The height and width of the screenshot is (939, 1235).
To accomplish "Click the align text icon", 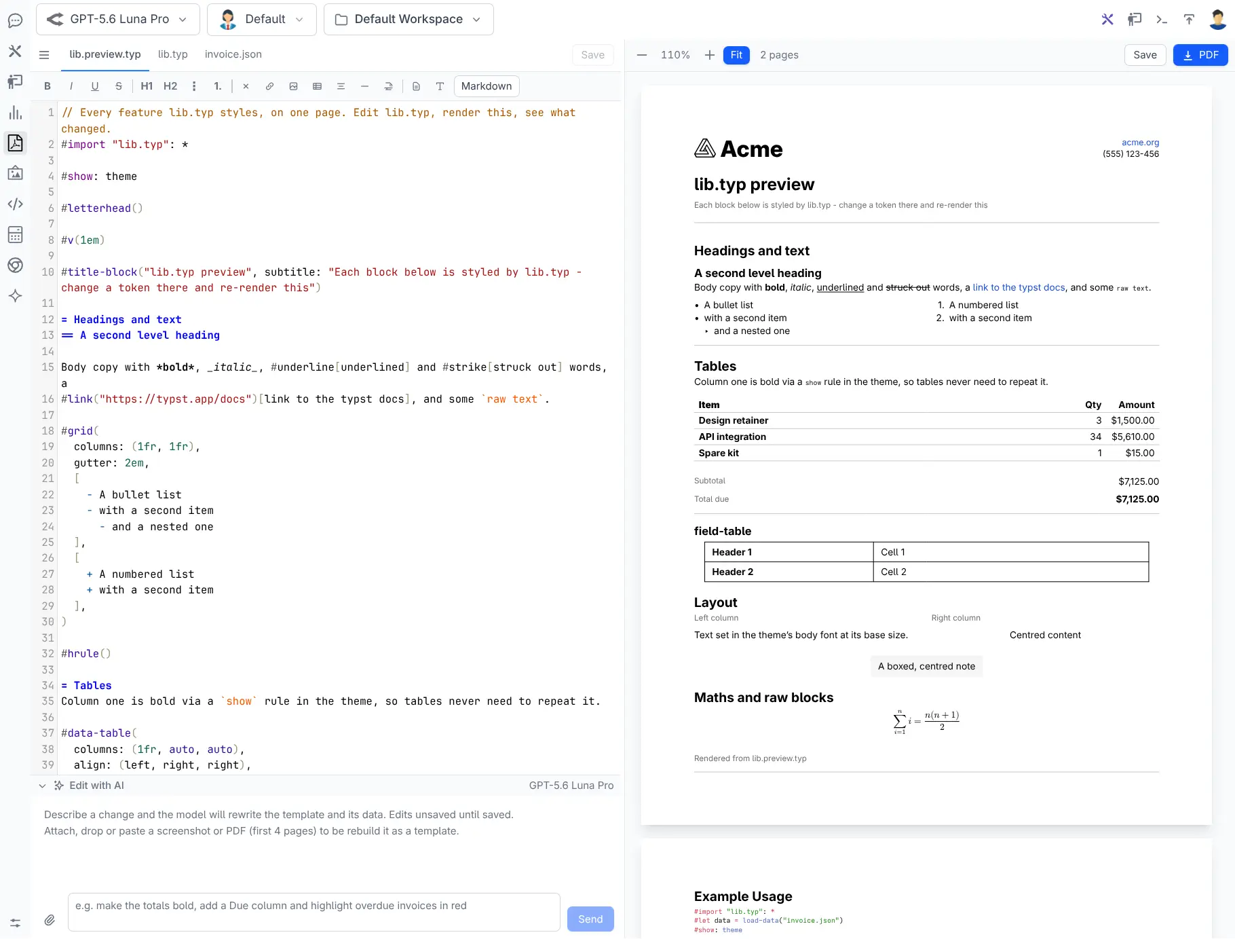I will pyautogui.click(x=341, y=86).
